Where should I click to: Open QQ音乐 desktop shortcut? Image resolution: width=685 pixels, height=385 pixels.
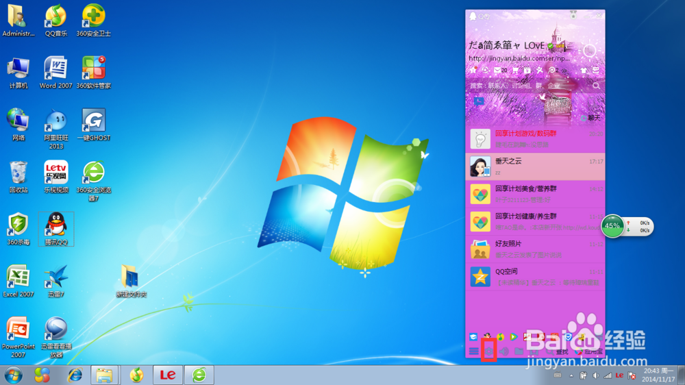(56, 20)
